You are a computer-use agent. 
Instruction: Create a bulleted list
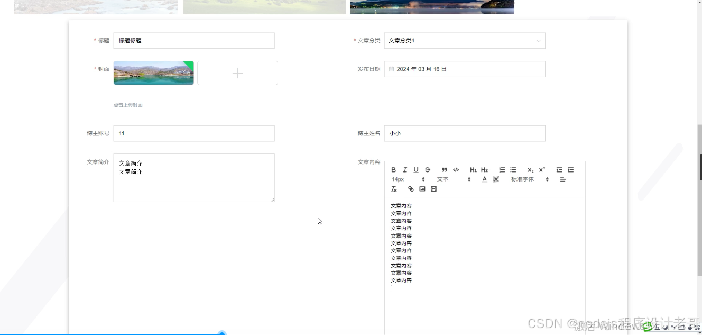pos(513,170)
